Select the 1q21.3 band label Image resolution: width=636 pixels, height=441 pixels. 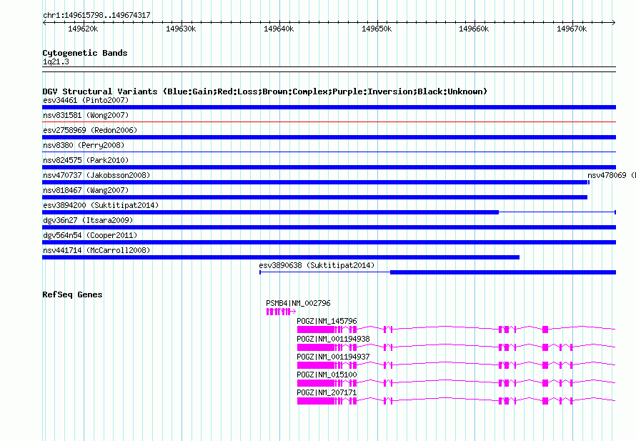56,61
